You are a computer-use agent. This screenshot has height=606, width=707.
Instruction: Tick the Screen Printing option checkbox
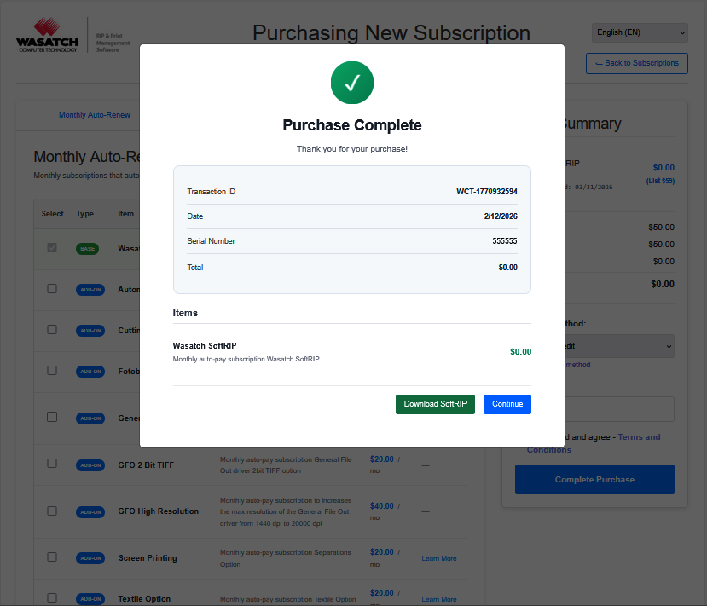coord(52,557)
